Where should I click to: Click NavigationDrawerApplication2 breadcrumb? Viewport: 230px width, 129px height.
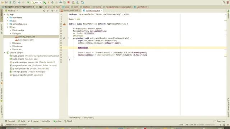(x=18, y=7)
